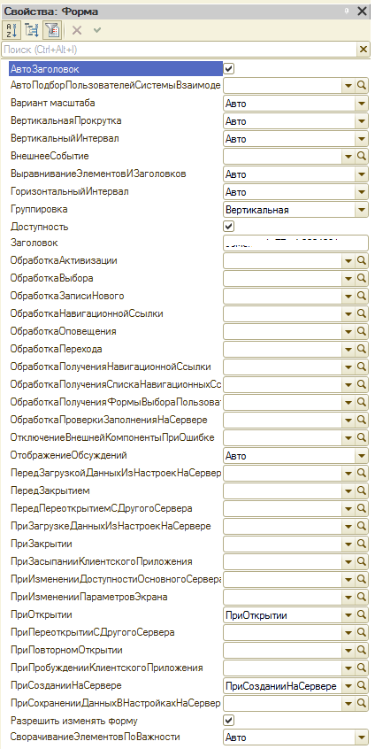This screenshot has width=375, height=749.
Task: Click magnifier icon next to ОбработкаВыбора
Action: click(x=362, y=279)
